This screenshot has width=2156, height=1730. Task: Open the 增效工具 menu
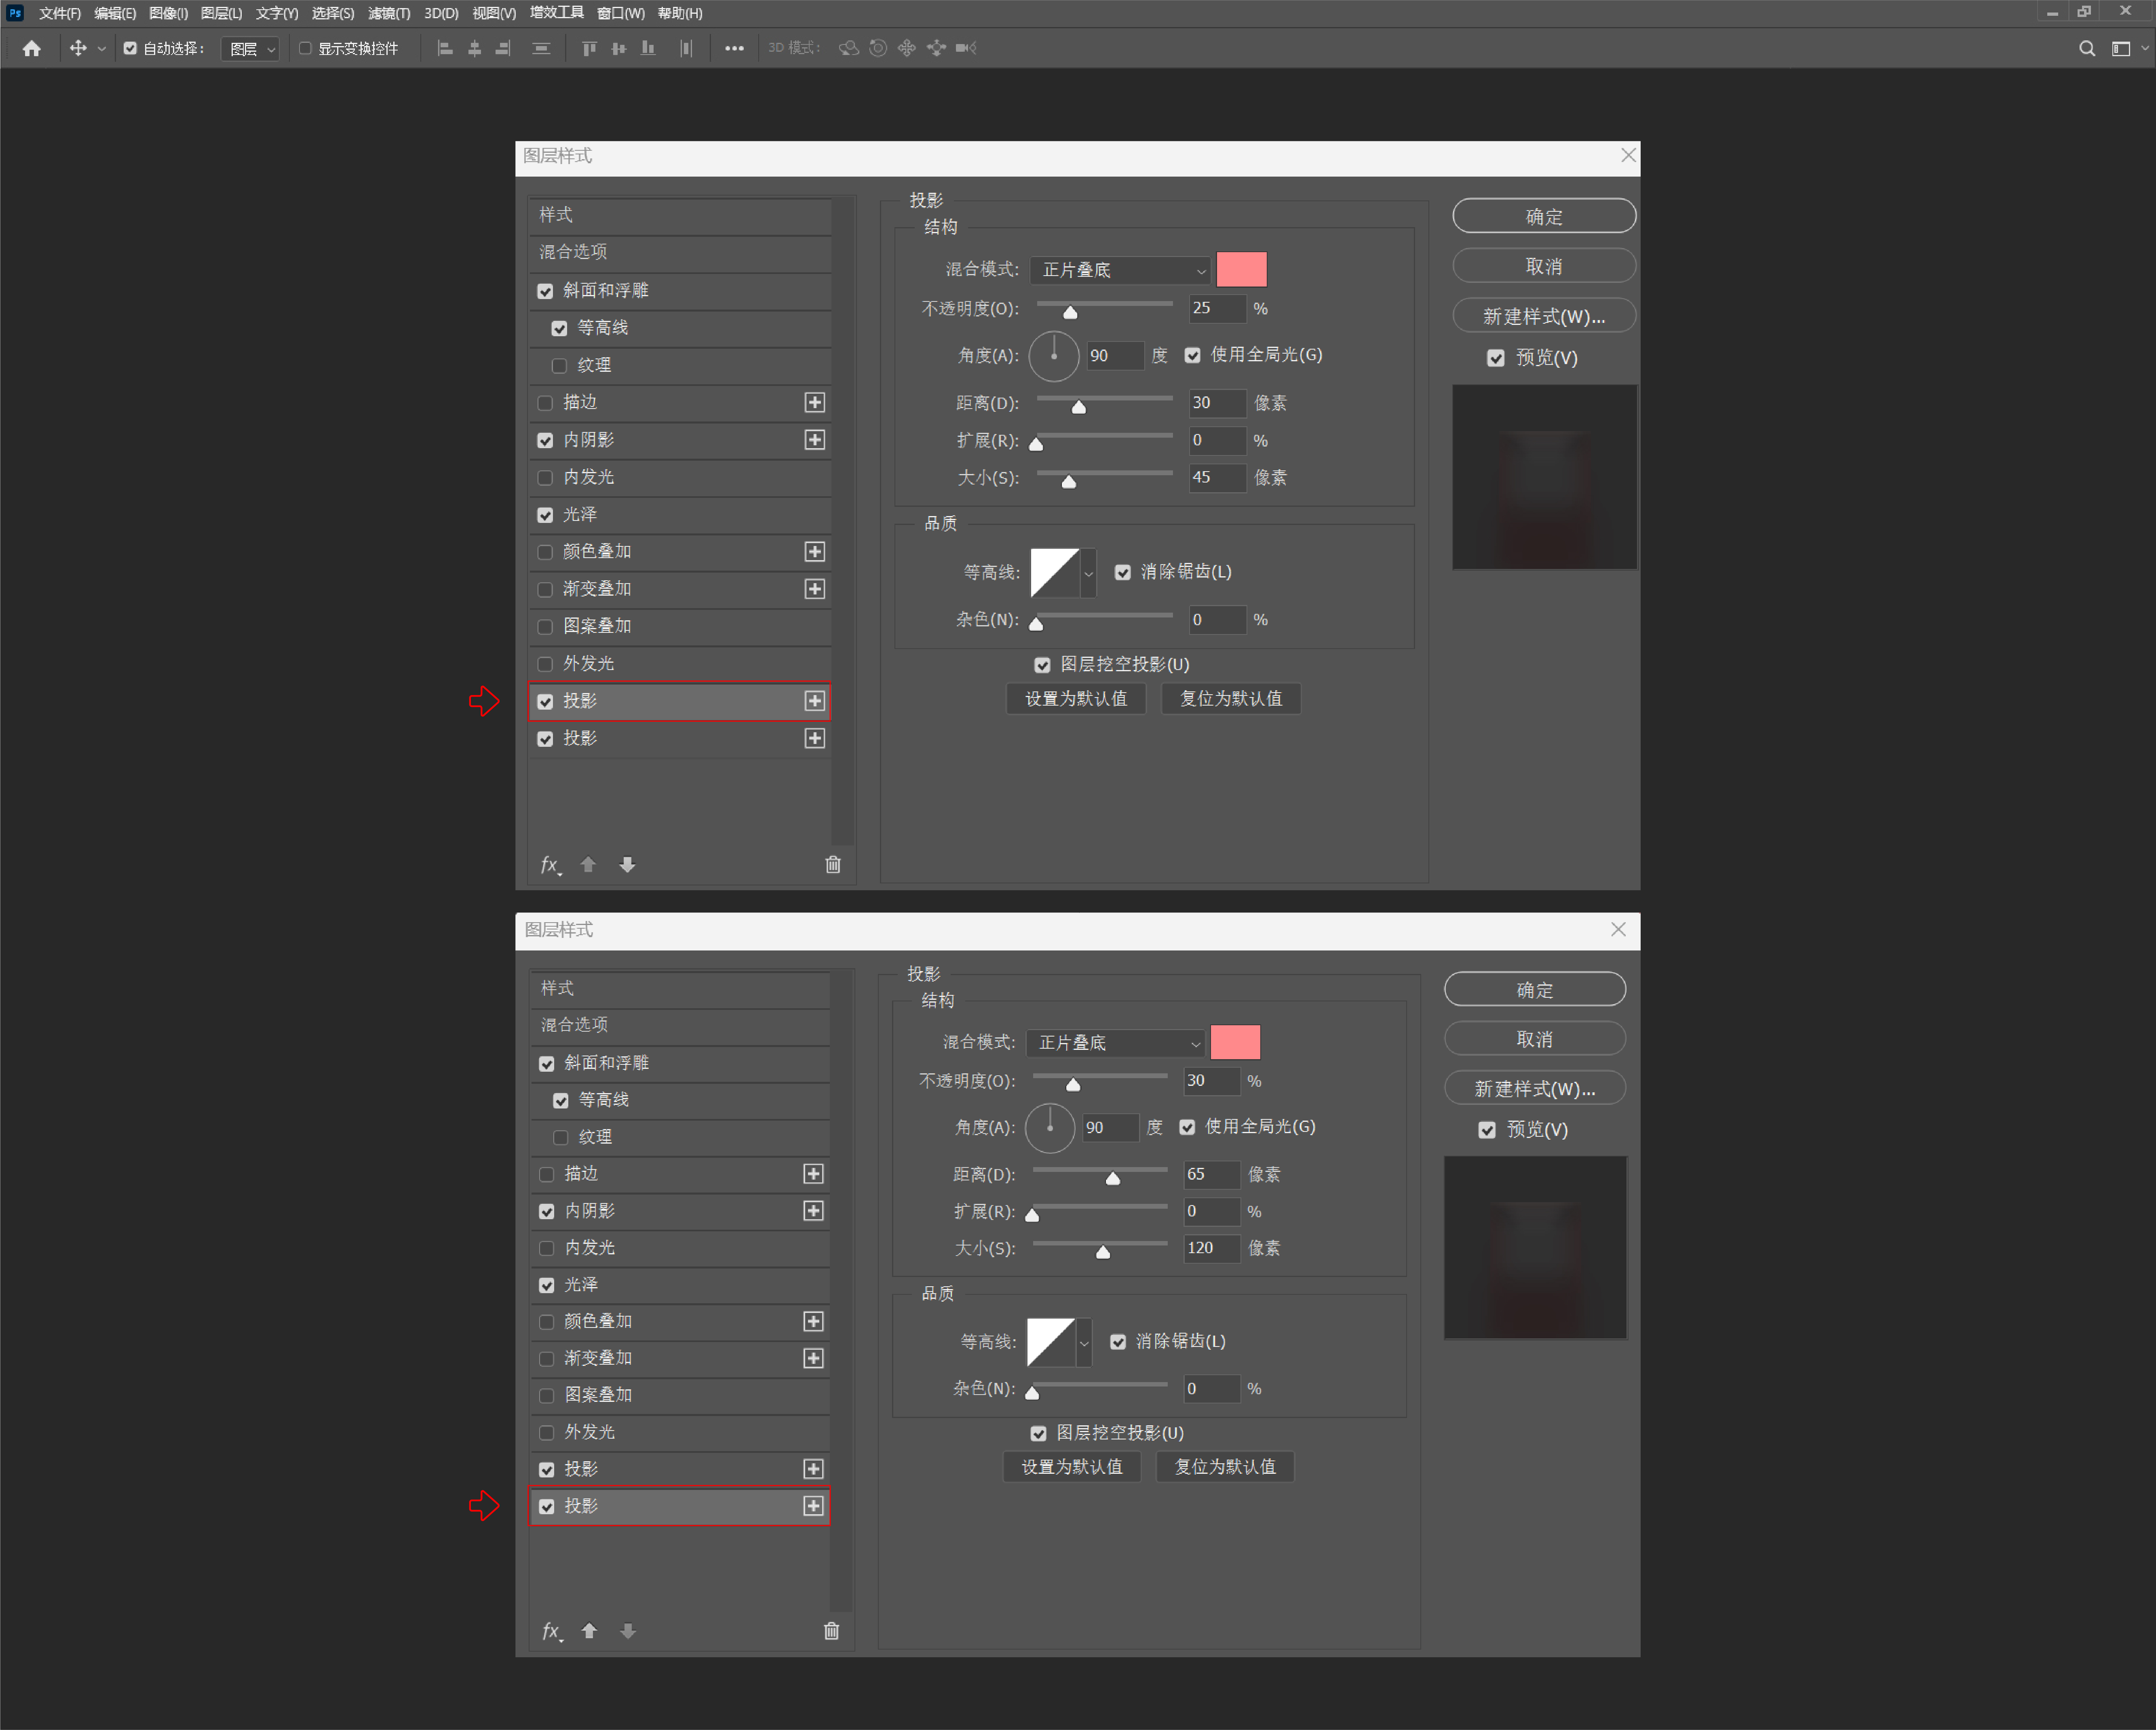(556, 13)
